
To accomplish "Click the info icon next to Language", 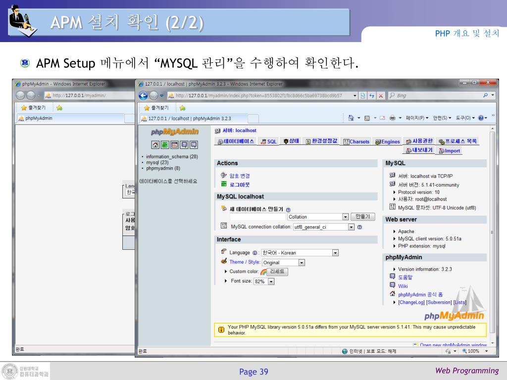I will (255, 253).
